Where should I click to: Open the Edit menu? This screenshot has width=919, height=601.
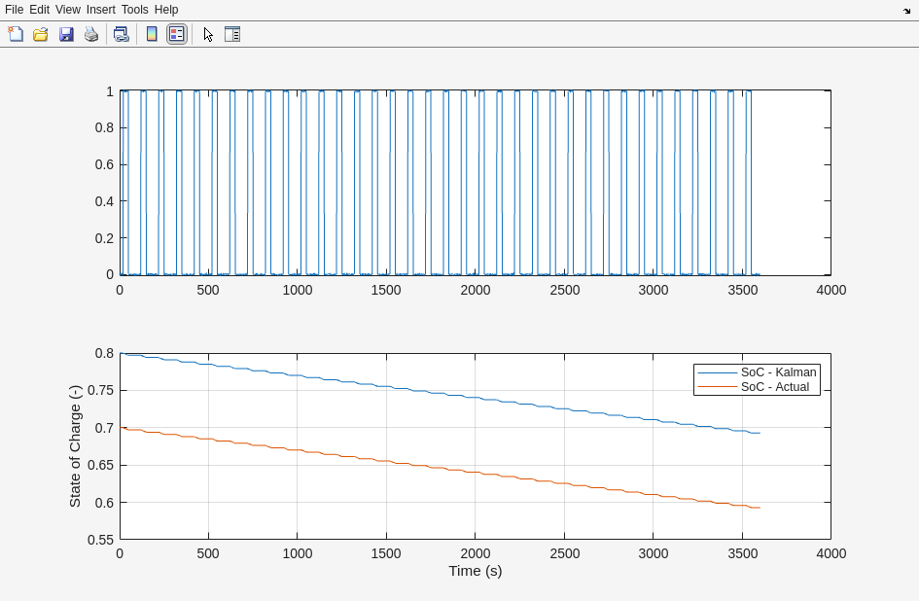tap(39, 10)
